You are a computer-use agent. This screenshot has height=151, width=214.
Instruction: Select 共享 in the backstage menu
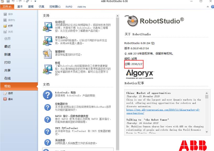click(x=7, y=70)
